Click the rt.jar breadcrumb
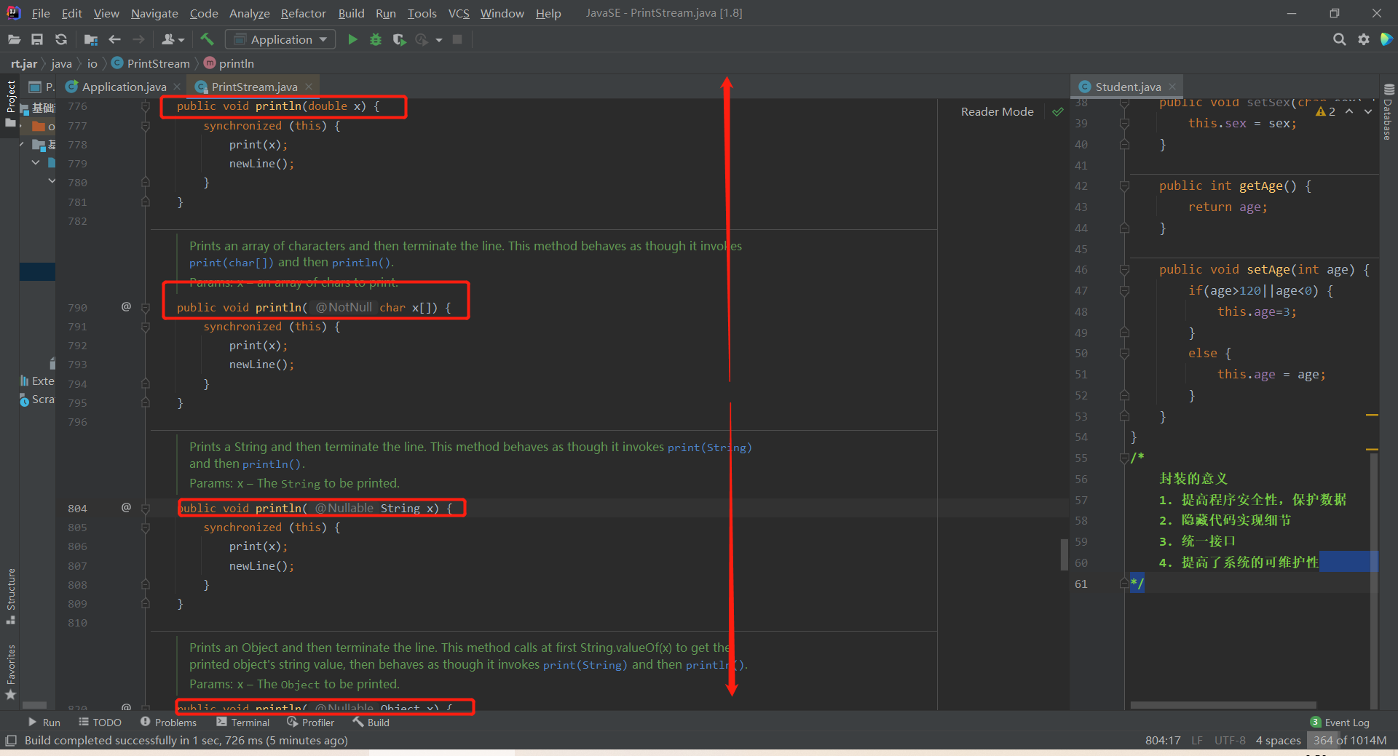The width and height of the screenshot is (1398, 756). 24,63
